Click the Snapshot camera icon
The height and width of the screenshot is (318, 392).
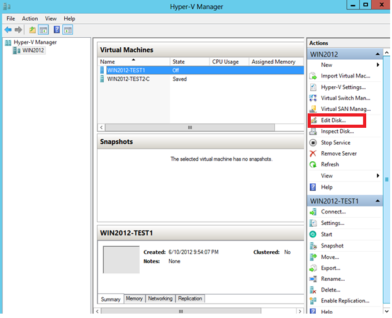click(313, 246)
